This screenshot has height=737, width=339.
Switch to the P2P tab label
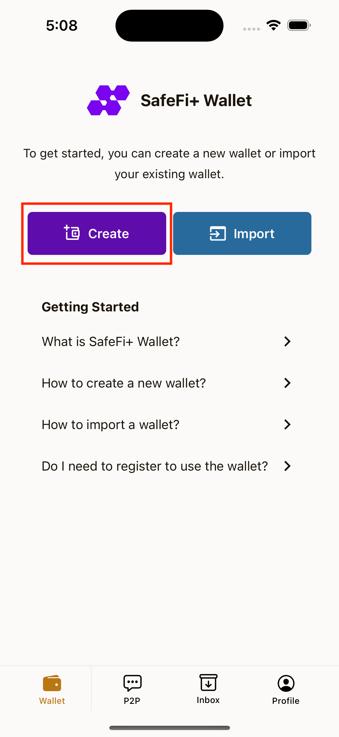(132, 701)
